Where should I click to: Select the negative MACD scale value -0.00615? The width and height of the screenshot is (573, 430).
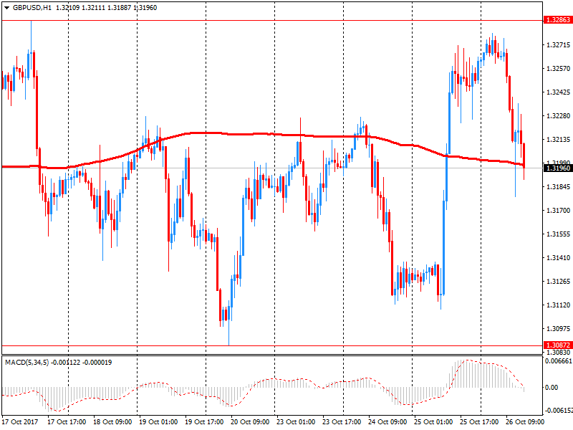559,410
